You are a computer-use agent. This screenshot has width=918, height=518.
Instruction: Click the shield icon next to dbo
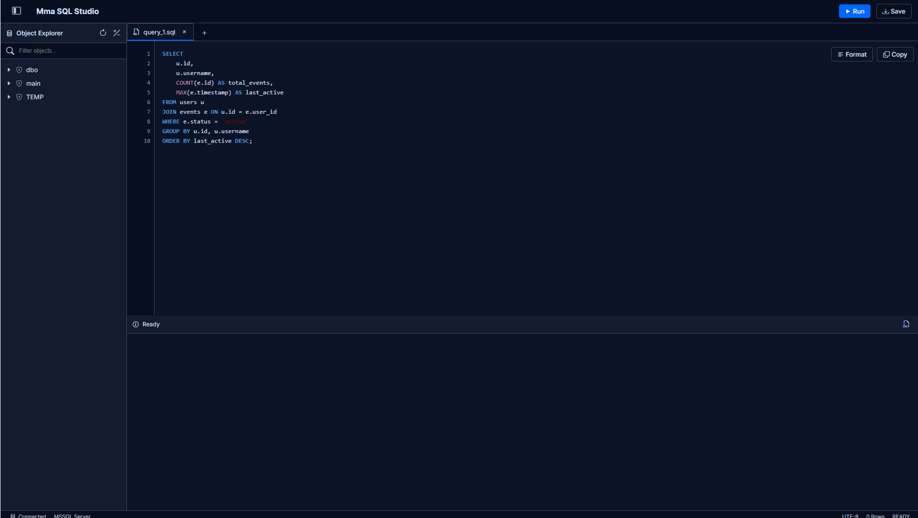pyautogui.click(x=19, y=70)
